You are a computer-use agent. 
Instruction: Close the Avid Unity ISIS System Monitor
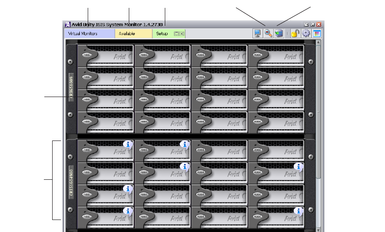click(x=319, y=24)
